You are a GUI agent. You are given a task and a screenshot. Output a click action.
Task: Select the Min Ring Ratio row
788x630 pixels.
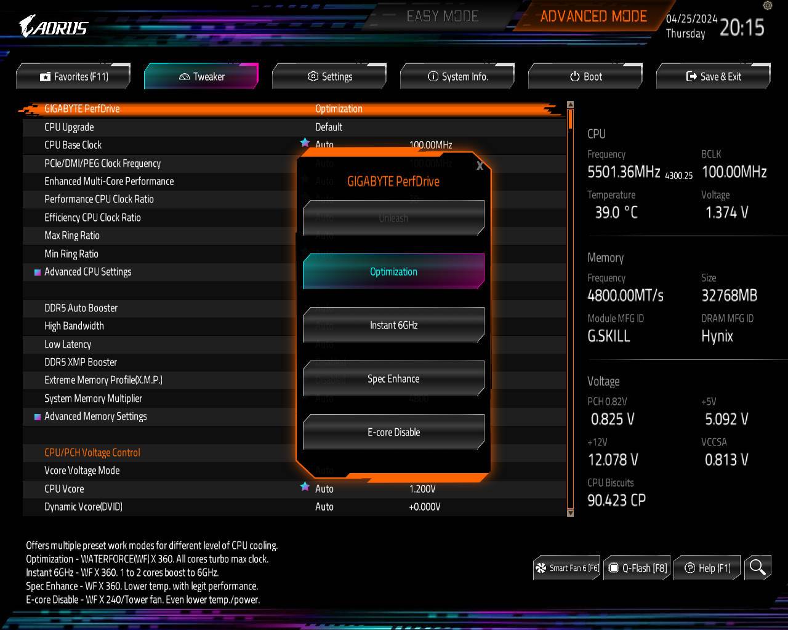click(x=294, y=253)
